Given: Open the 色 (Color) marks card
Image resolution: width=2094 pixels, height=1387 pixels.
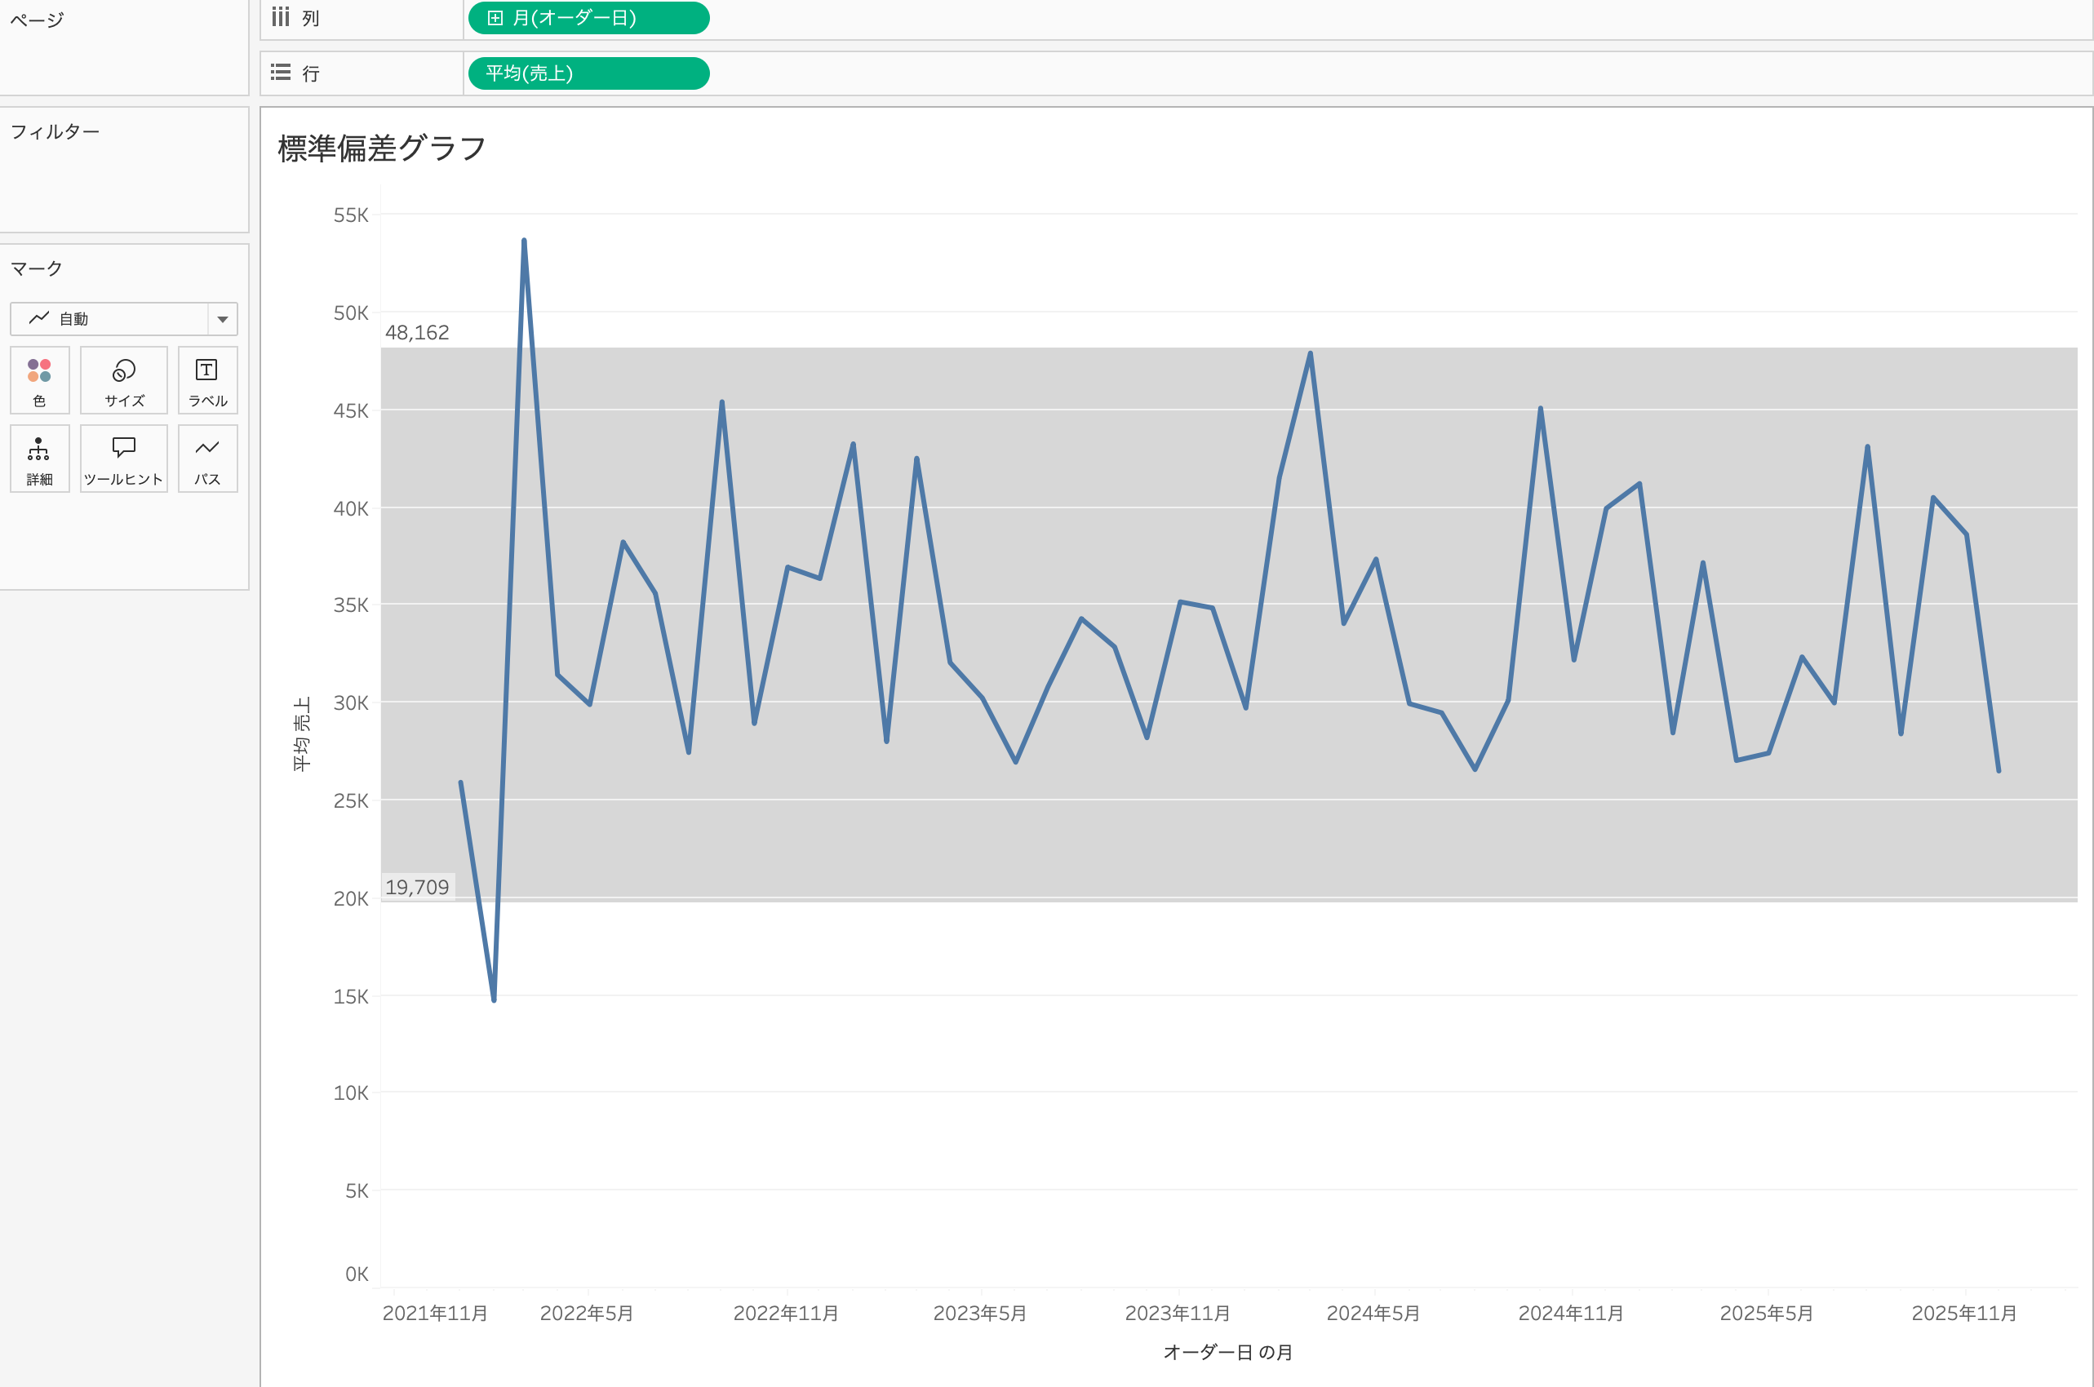Looking at the screenshot, I should coord(39,380).
